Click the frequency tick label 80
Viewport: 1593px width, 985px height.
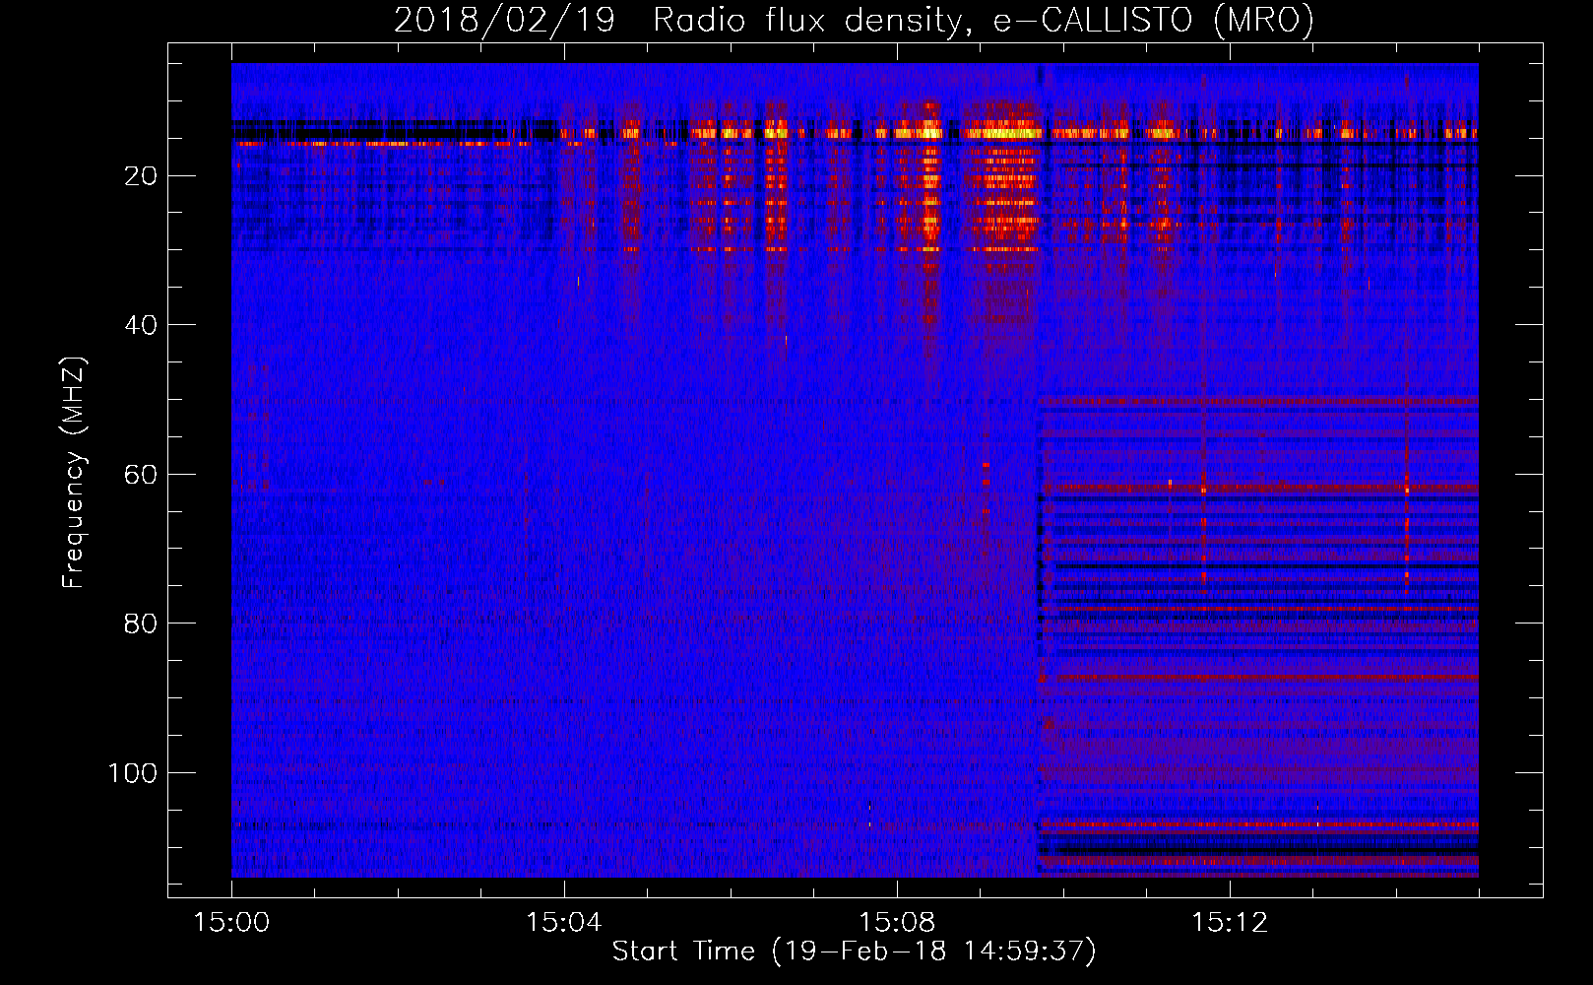point(141,624)
